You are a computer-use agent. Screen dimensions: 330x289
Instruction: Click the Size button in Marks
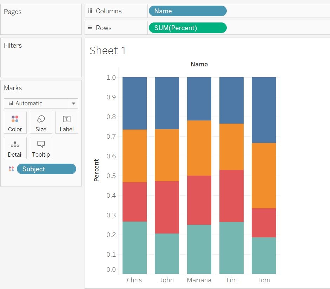41,123
